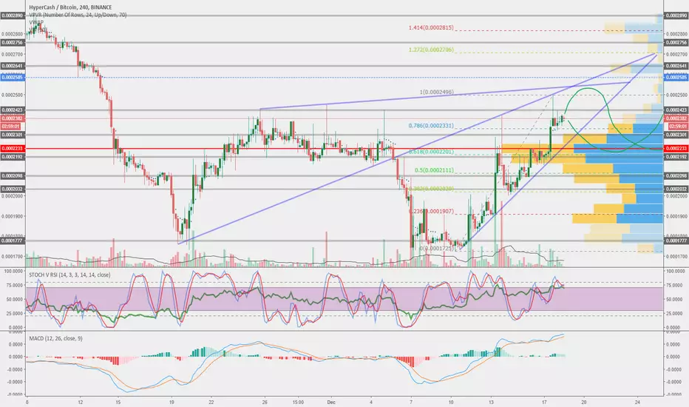This screenshot has height=407, width=689.
Task: Click the 15:00 label on the time axis
Action: coord(298,402)
